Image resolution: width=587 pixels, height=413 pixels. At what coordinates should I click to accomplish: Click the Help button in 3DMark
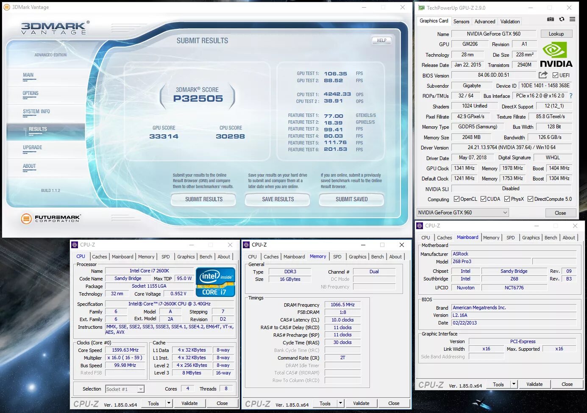coord(381,40)
